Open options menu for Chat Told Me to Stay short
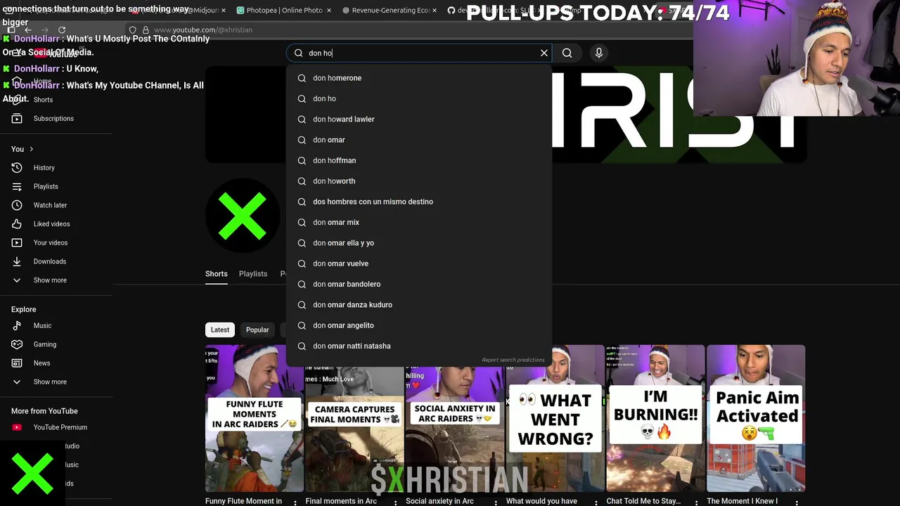The width and height of the screenshot is (900, 506). pos(697,502)
